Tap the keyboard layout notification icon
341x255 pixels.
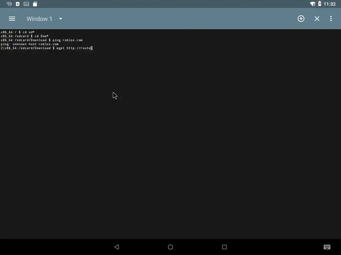coord(26,4)
